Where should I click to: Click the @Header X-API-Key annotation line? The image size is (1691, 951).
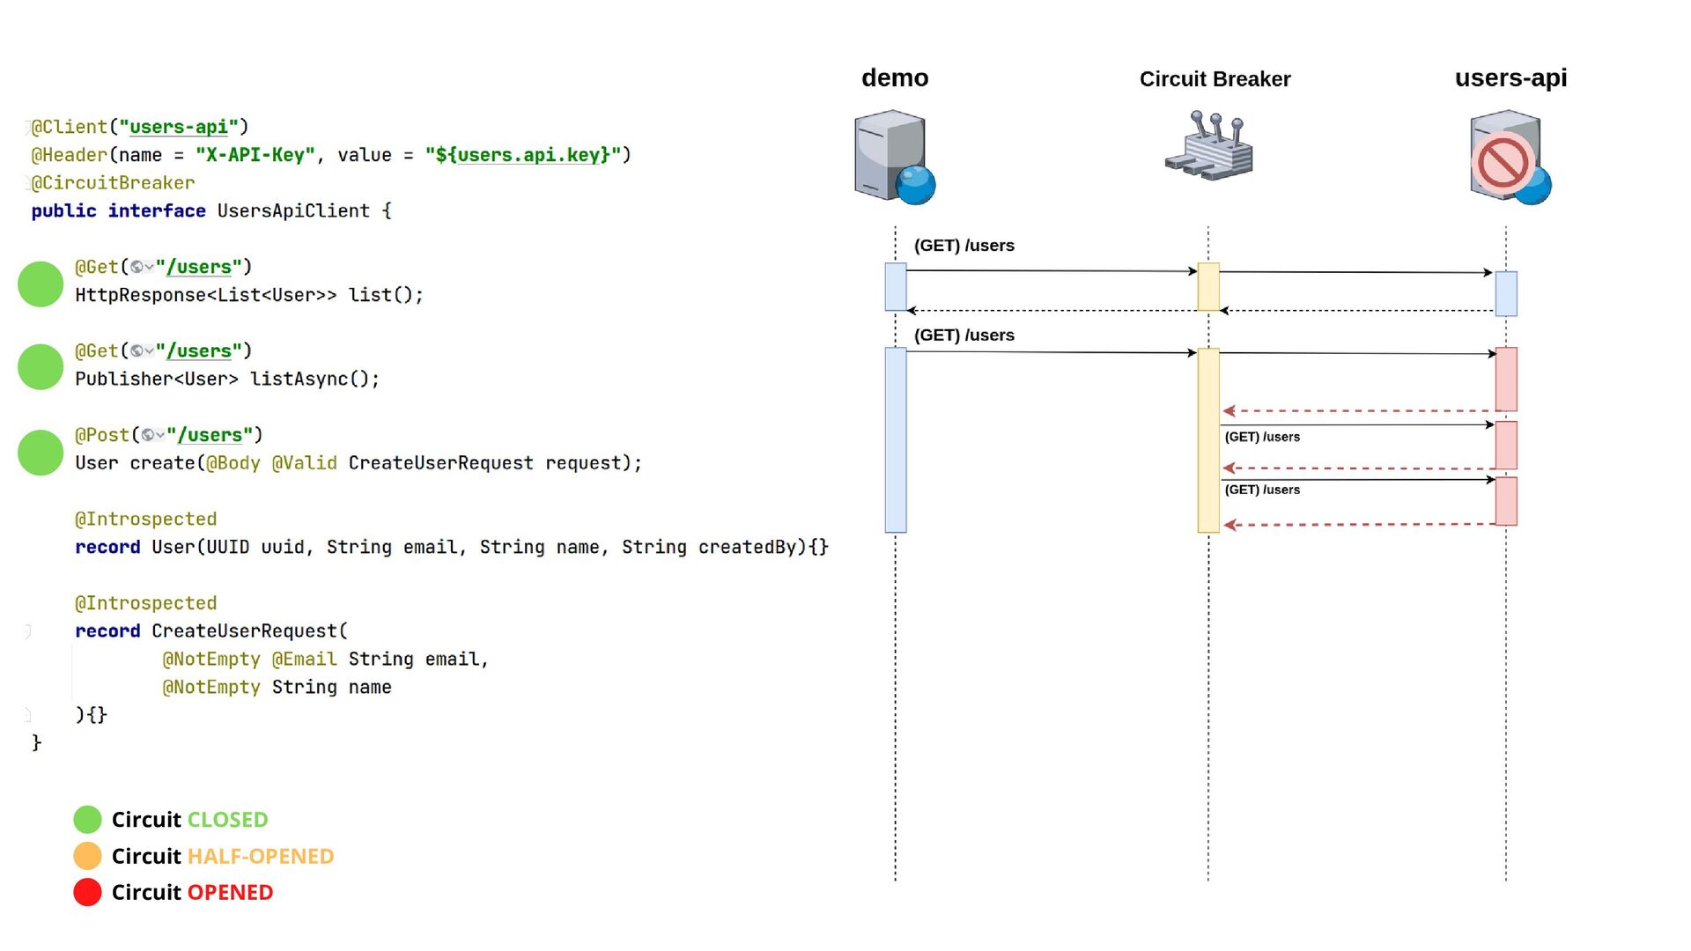pos(331,155)
